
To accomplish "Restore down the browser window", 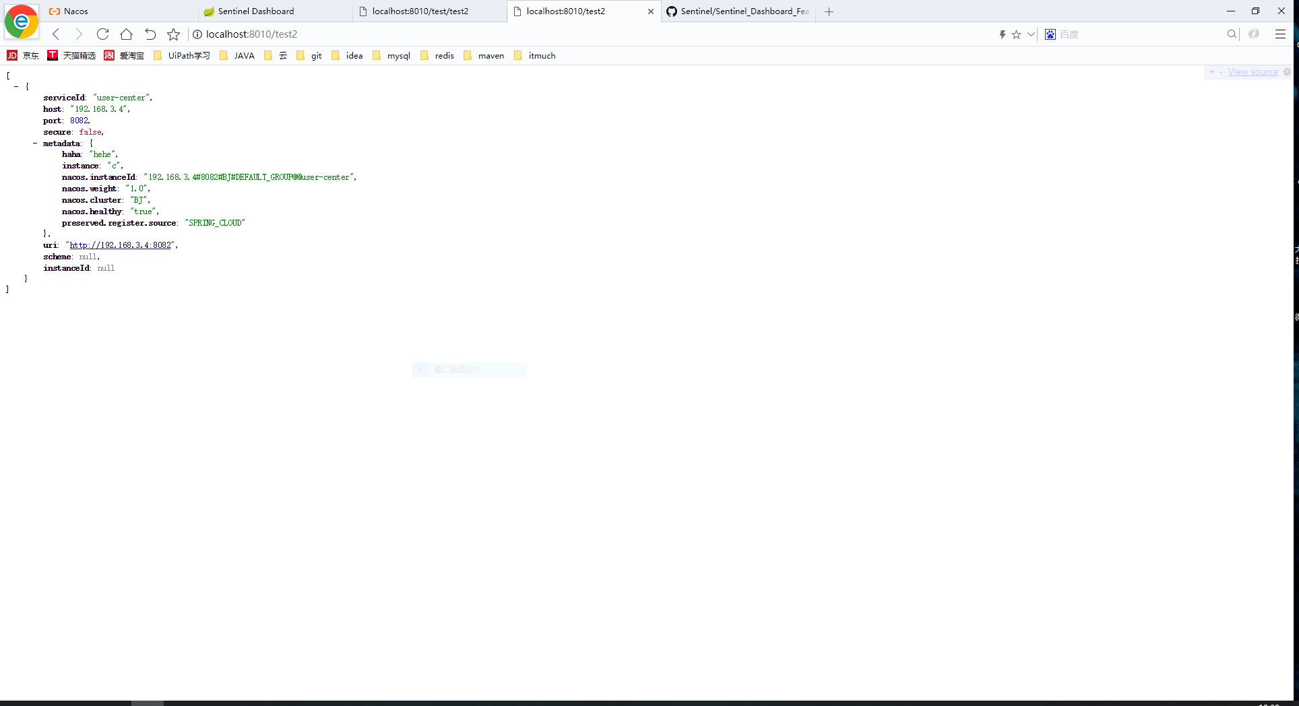I will [x=1255, y=11].
